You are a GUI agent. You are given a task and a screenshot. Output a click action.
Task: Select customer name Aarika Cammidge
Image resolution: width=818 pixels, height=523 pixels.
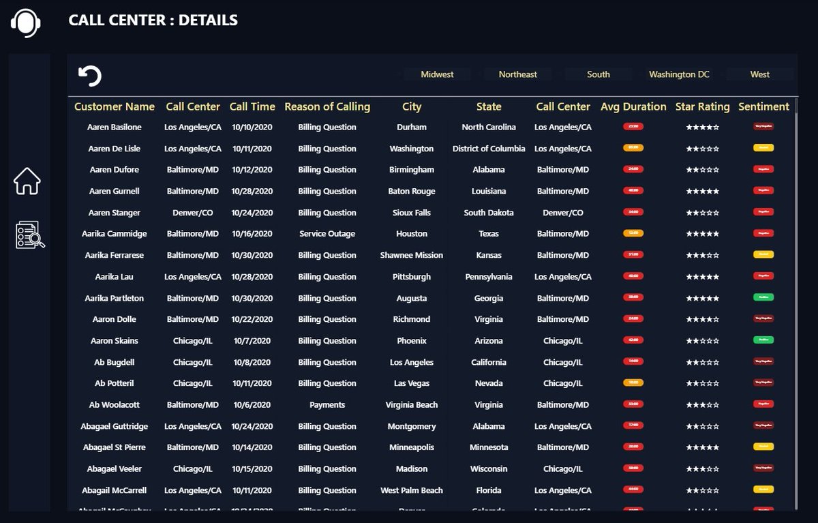coord(115,234)
